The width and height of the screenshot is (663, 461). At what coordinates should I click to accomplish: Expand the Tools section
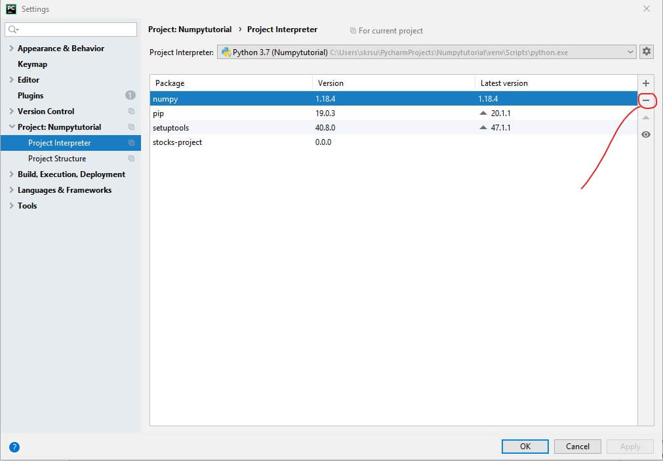point(12,205)
